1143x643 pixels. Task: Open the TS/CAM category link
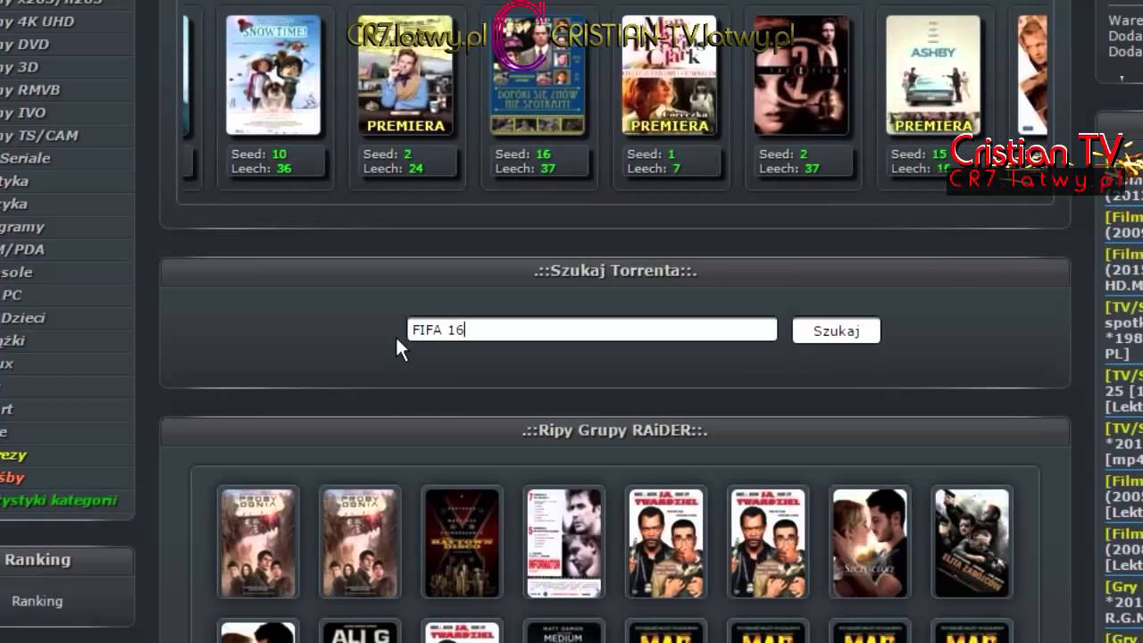pyautogui.click(x=39, y=135)
